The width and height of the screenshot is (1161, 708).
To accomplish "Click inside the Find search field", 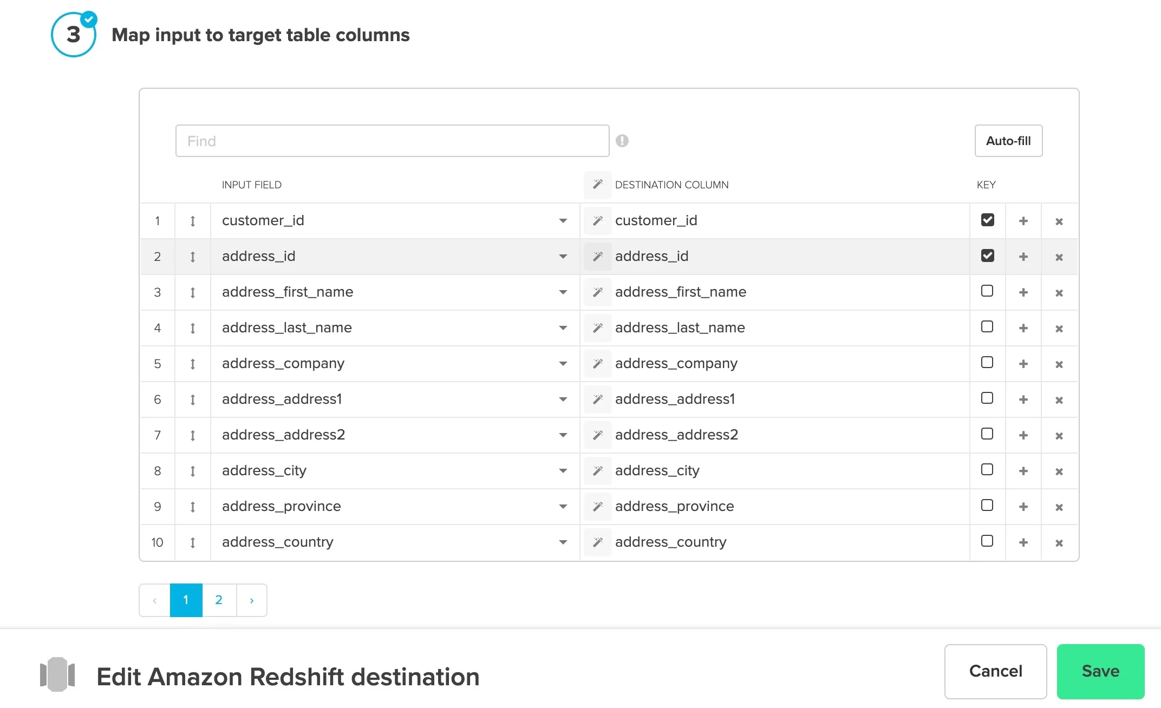I will tap(391, 141).
